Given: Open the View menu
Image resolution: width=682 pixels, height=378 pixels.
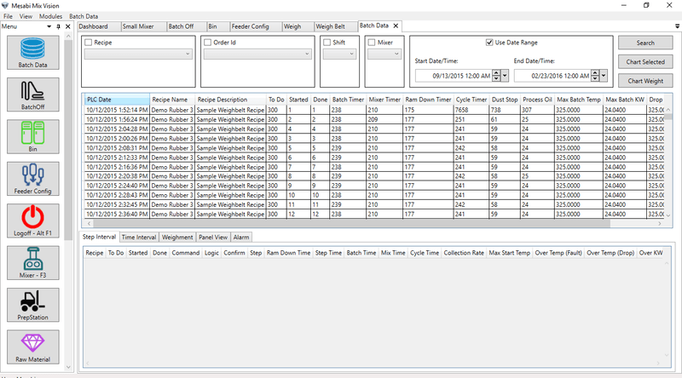Looking at the screenshot, I should (x=26, y=16).
